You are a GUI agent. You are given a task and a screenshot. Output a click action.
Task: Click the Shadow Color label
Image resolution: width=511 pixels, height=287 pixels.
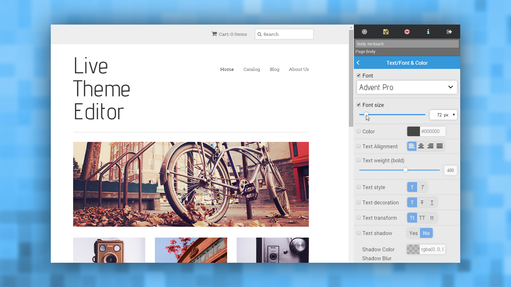pos(378,250)
